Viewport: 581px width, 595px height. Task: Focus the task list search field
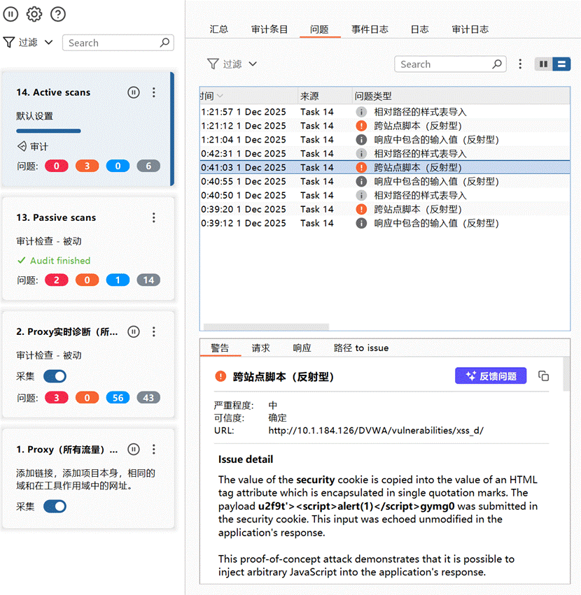[x=118, y=43]
